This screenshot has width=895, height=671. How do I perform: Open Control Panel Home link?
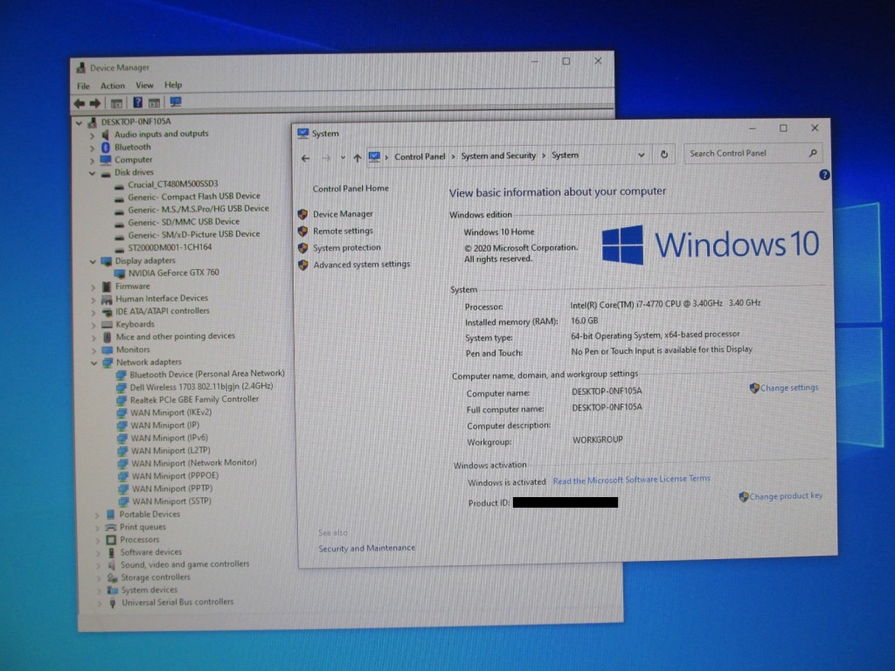pyautogui.click(x=350, y=189)
